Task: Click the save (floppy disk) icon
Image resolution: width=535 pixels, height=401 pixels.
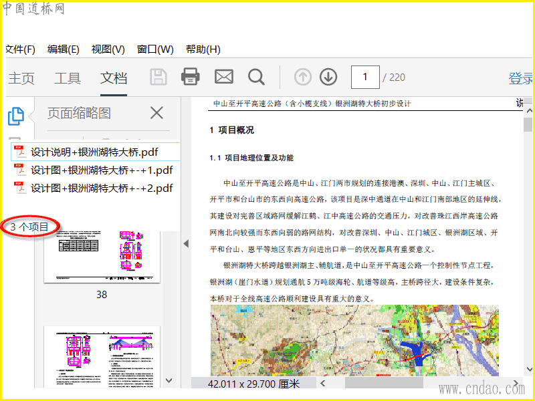Action: coord(158,77)
